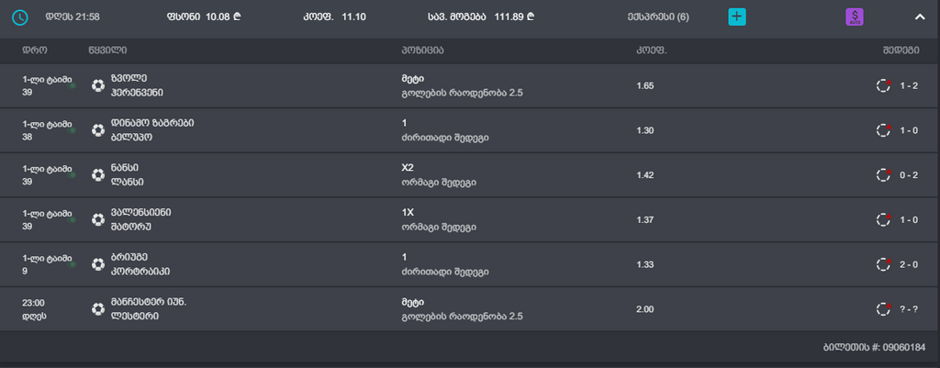Click the live indicator next to score 0 - 2

tap(883, 174)
